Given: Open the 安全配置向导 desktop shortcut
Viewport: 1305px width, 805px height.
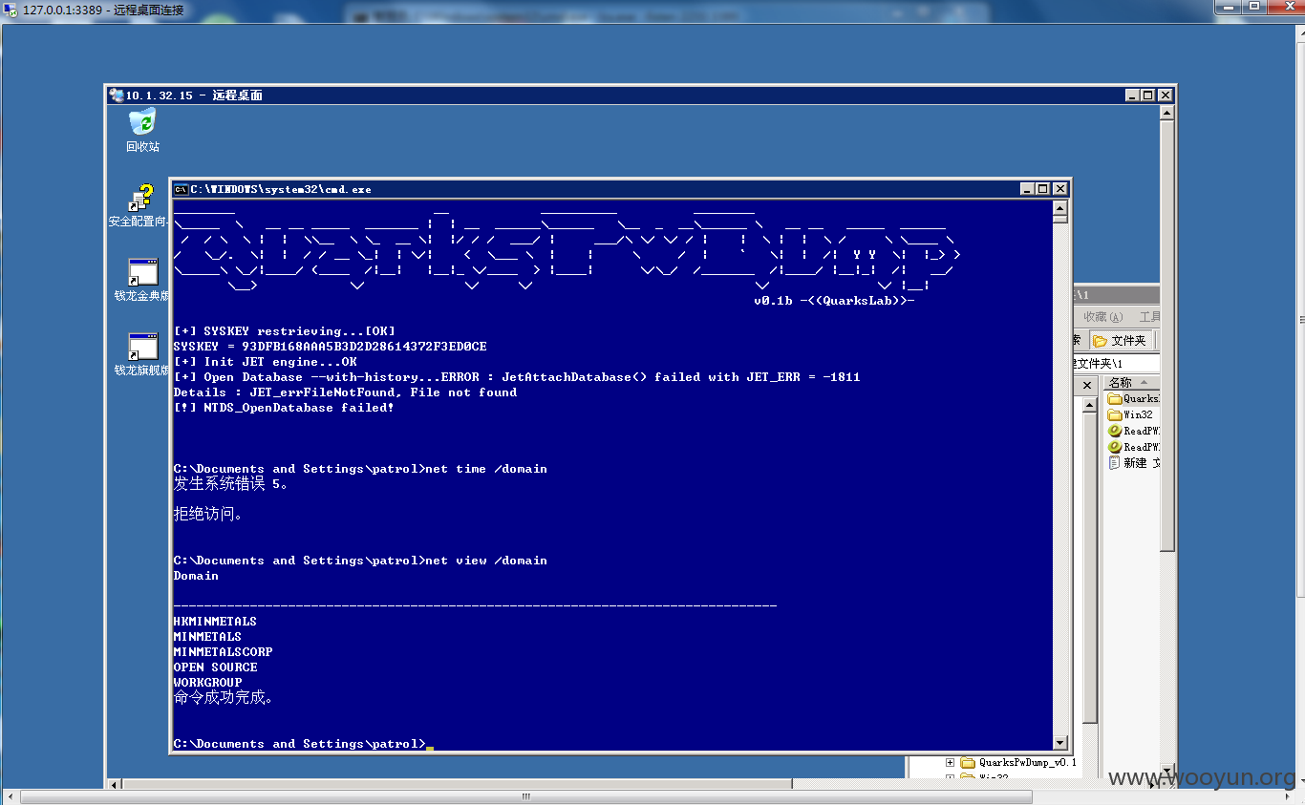Looking at the screenshot, I should coord(140,206).
